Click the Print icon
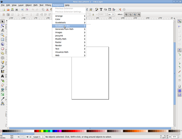 tap(17, 10)
